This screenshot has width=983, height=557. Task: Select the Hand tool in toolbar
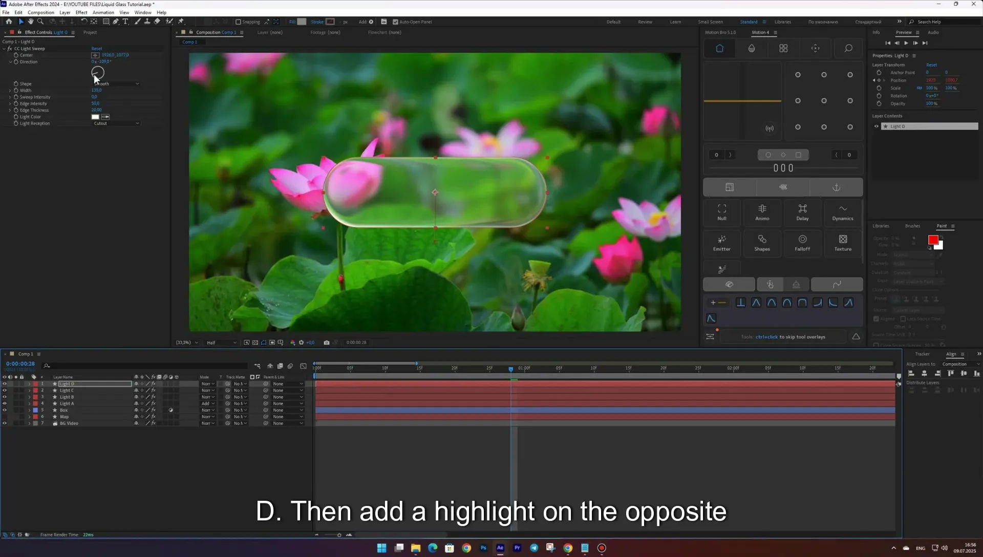click(31, 22)
